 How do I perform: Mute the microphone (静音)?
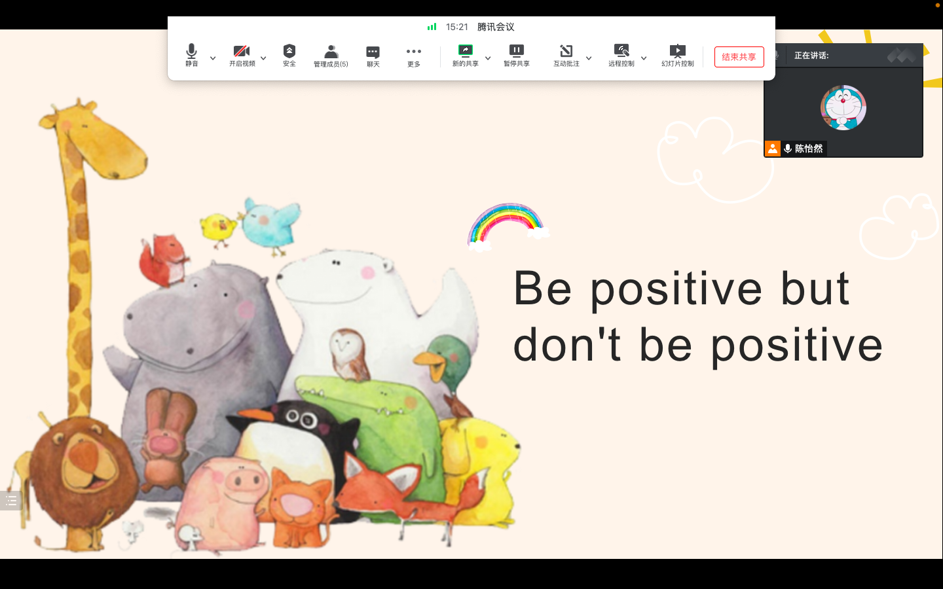pos(191,55)
